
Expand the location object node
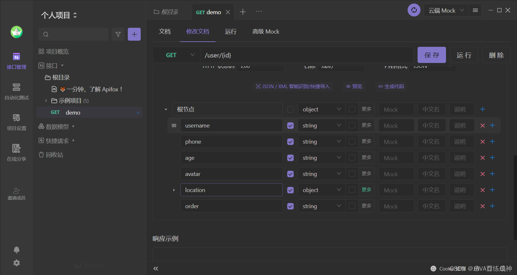coord(174,190)
